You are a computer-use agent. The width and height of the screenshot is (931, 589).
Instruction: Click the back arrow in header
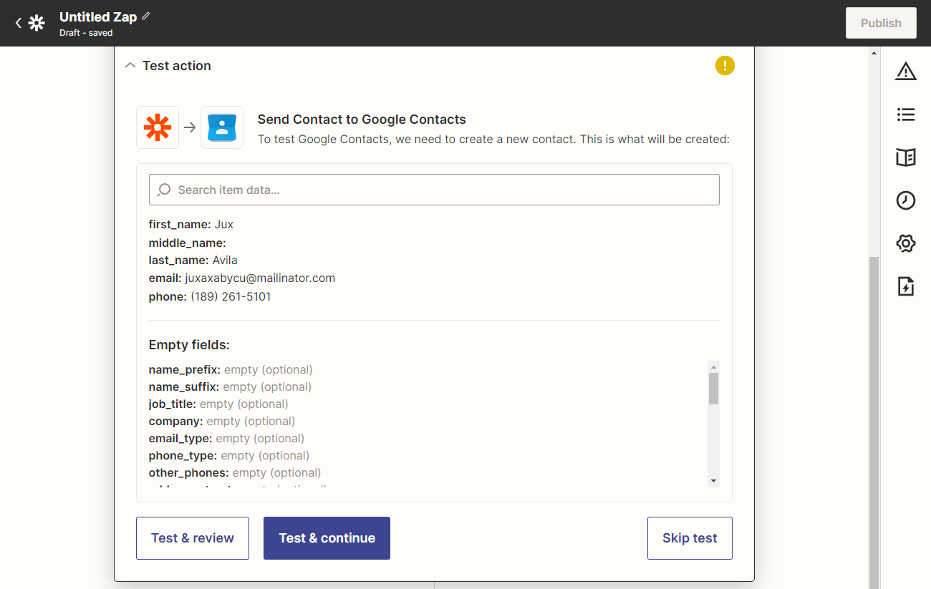point(19,23)
